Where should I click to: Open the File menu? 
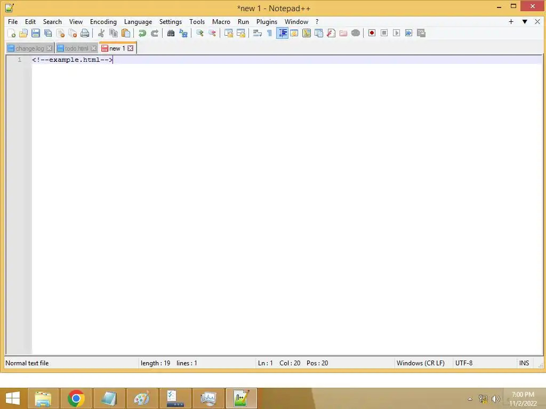click(13, 21)
